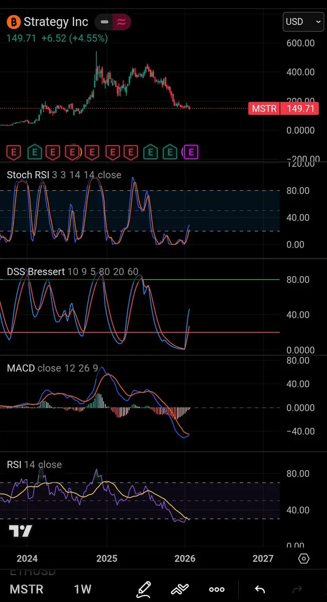Tap 400.00 on the price scale
This screenshot has height=602, width=327.
(x=300, y=72)
